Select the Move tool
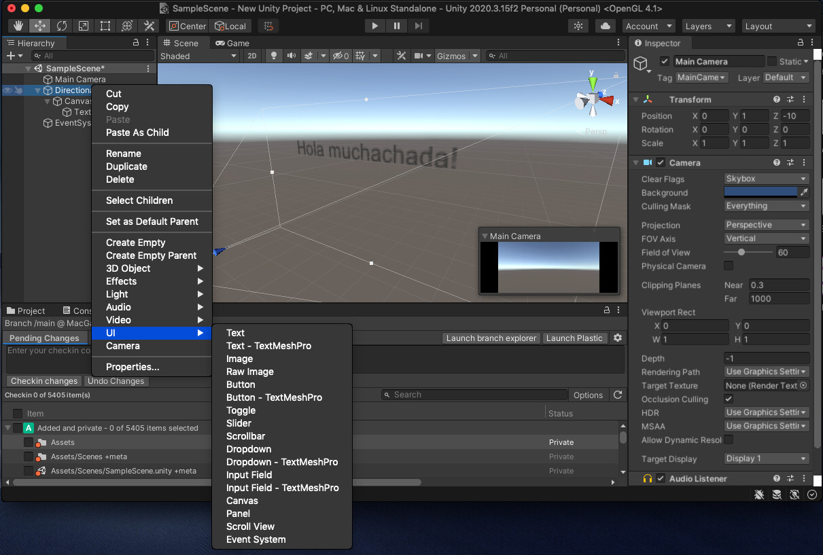This screenshot has height=555, width=823. (x=40, y=26)
